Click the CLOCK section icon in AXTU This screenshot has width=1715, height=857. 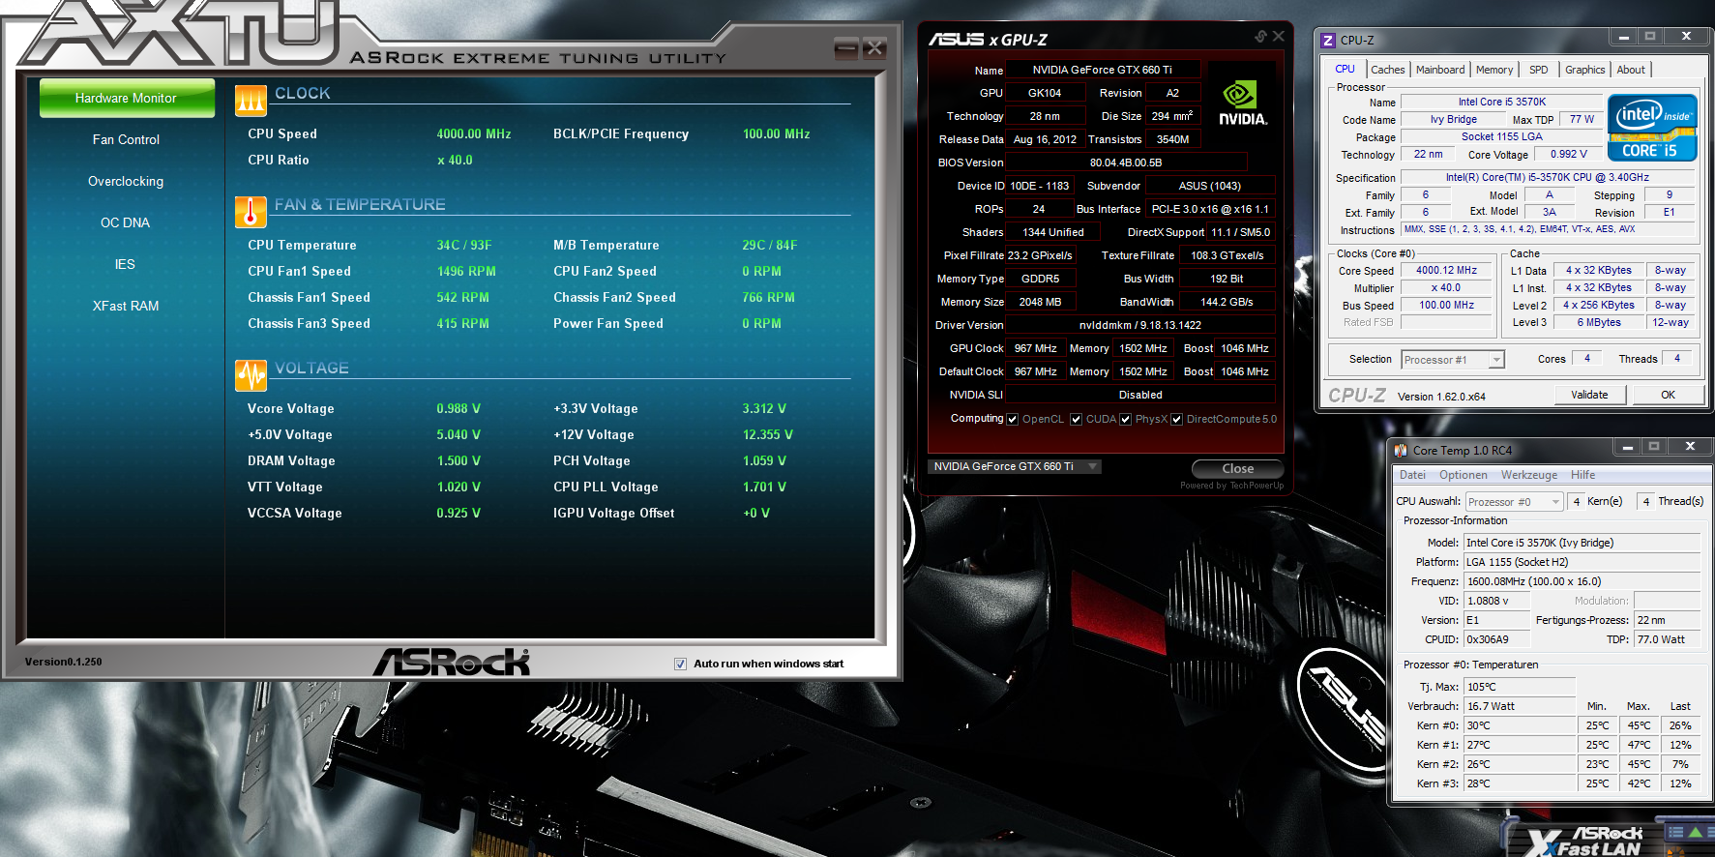click(x=251, y=100)
